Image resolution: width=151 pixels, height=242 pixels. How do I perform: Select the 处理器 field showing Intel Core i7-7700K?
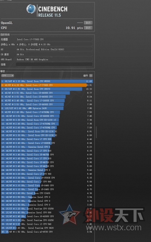(54, 39)
